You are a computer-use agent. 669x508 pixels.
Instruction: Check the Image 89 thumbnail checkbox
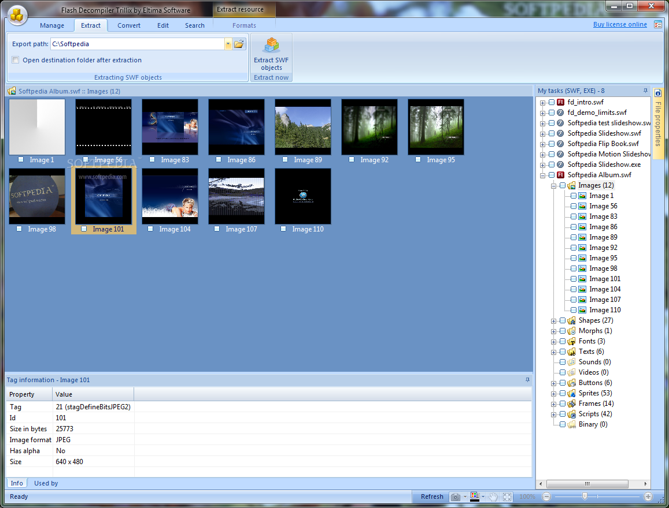[x=285, y=160]
